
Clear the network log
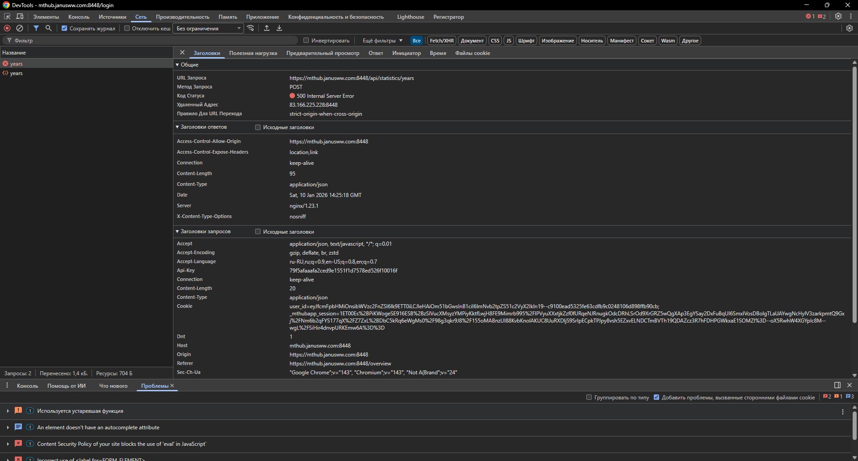(x=20, y=28)
